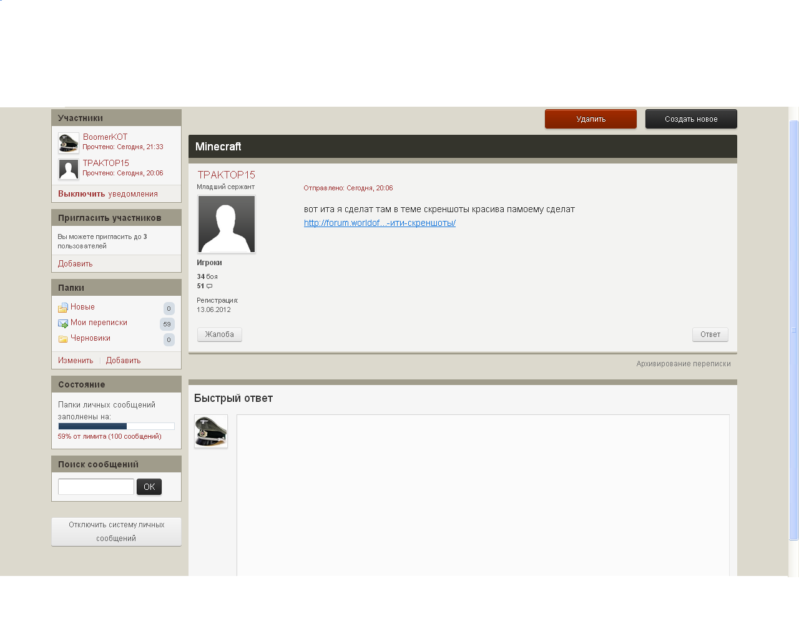Open TPAKTOP15 author name above message

click(227, 175)
